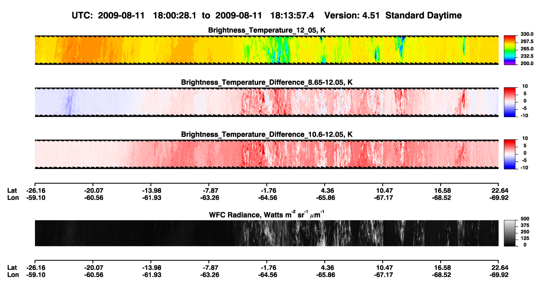Click the 297.5 colorbar tick label

pyautogui.click(x=527, y=42)
